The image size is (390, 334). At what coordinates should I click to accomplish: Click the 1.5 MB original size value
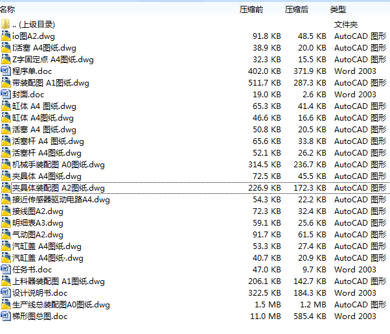[268, 305]
